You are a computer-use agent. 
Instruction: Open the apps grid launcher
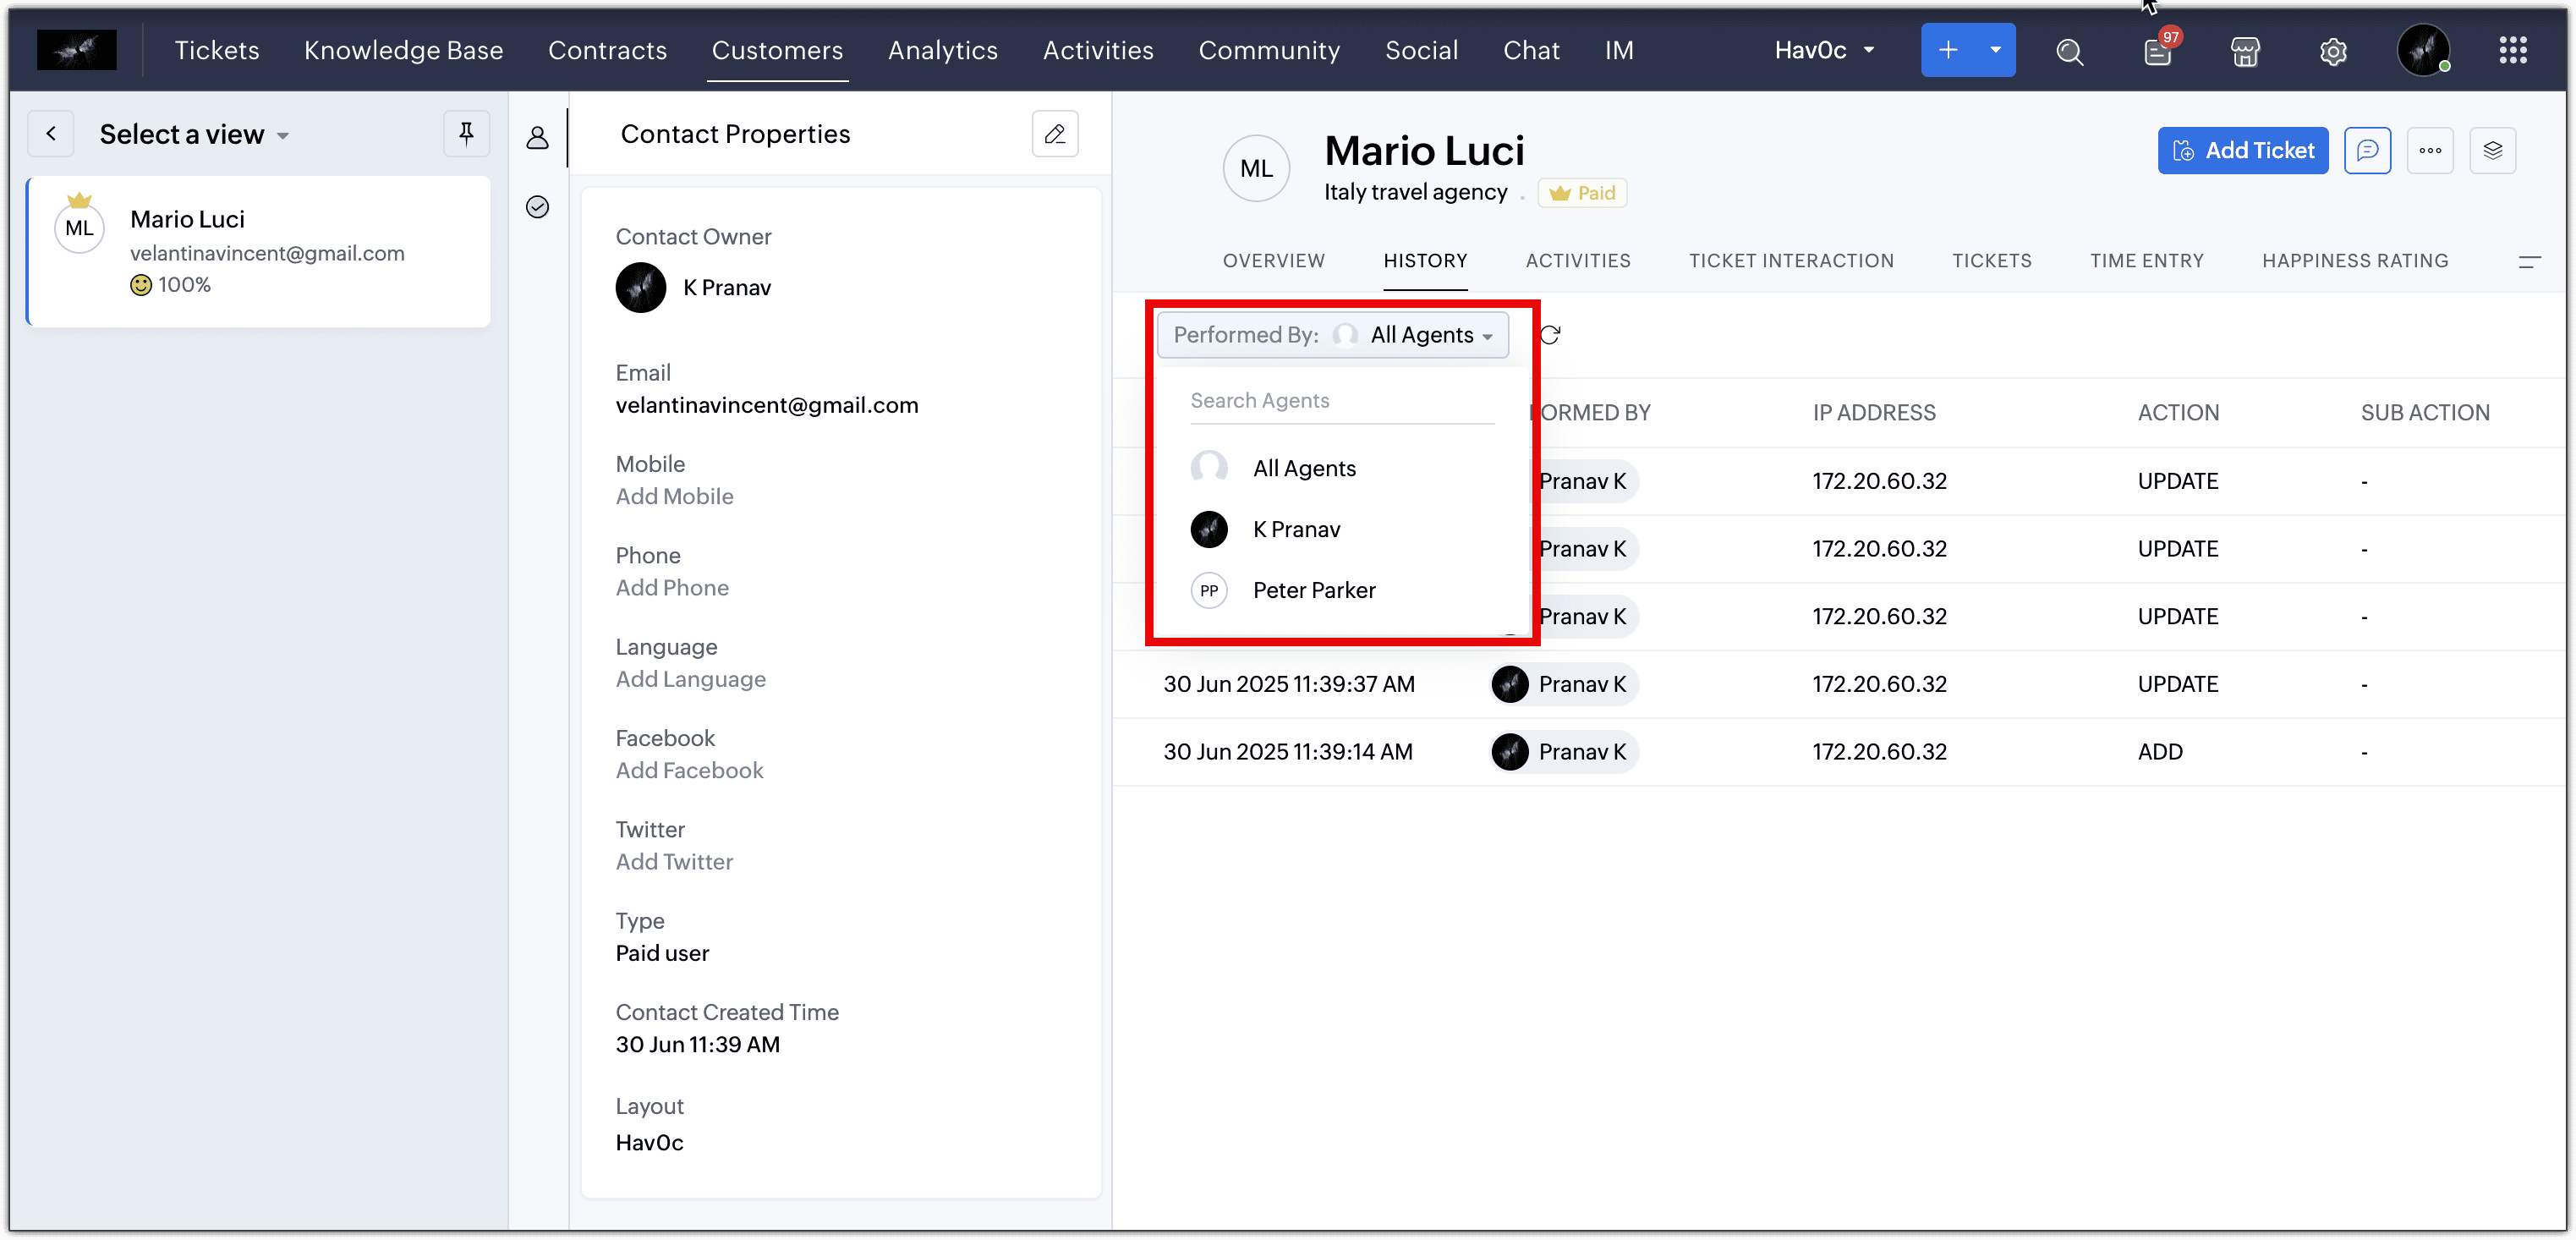(2513, 50)
